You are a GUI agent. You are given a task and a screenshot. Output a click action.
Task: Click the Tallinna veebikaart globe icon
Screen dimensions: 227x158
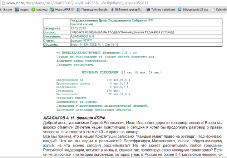(x=148, y=10)
